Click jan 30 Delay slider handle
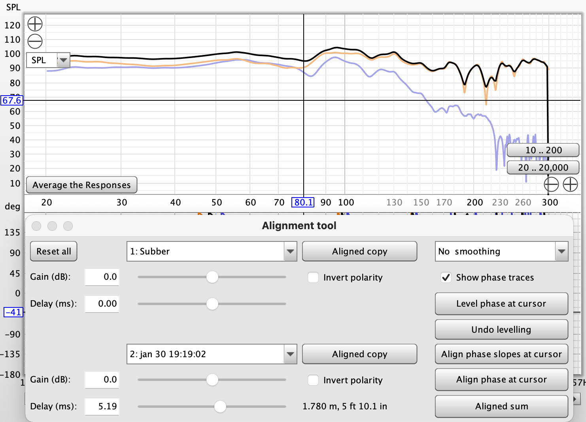This screenshot has width=586, height=422. (x=220, y=406)
